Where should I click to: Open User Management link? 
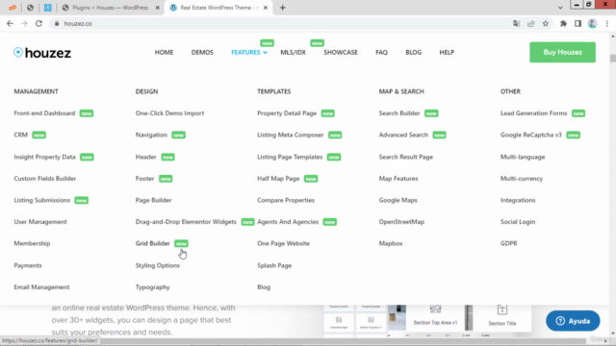[40, 222]
